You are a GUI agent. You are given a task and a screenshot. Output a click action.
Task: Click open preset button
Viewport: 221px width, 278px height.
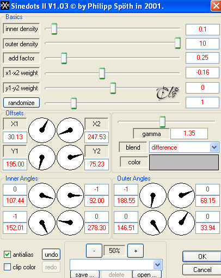[147, 274]
